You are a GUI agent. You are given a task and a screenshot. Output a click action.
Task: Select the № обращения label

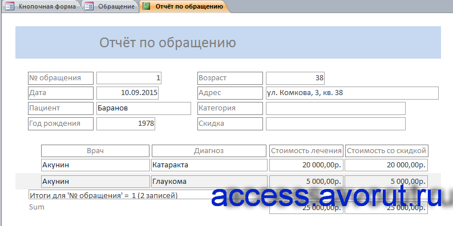coord(60,78)
